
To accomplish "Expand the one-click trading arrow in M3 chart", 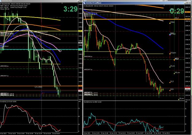I will tap(84, 6).
